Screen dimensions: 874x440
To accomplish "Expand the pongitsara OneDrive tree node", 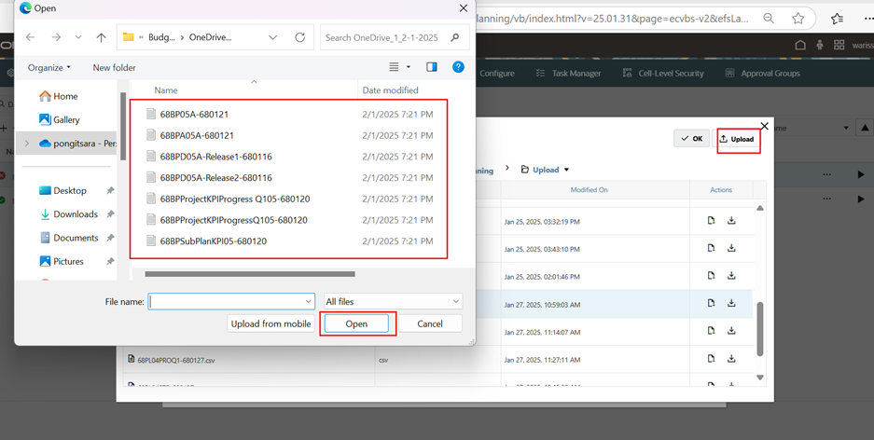I will 27,144.
